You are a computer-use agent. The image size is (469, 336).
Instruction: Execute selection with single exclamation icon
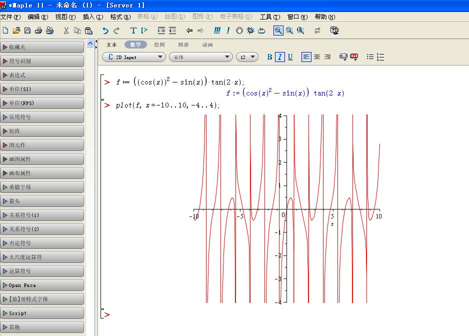click(228, 30)
